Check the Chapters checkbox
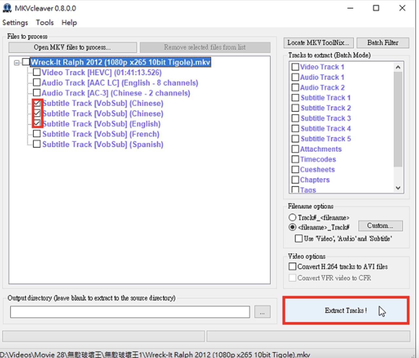Image resolution: width=419 pixels, height=358 pixels. (295, 180)
